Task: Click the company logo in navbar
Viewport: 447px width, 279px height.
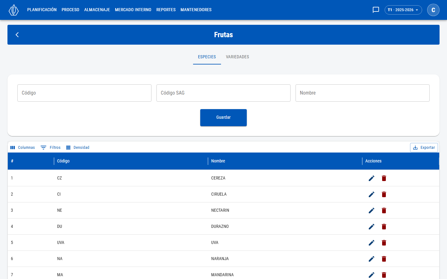Action: pyautogui.click(x=14, y=10)
